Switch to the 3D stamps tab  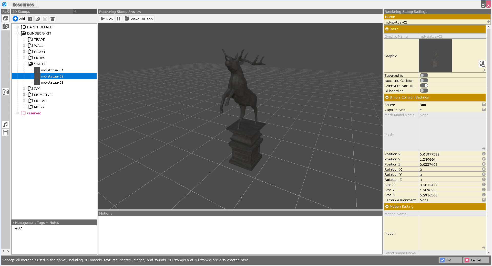point(5,26)
